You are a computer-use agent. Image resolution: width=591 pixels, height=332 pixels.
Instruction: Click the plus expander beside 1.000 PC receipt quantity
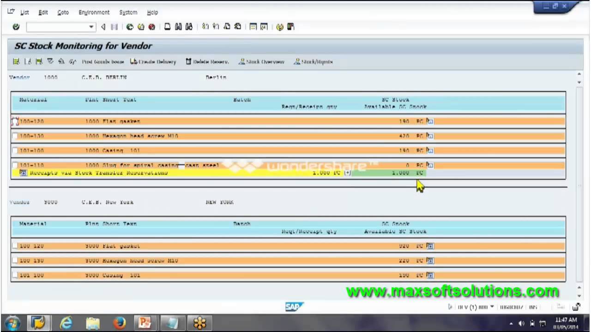347,173
